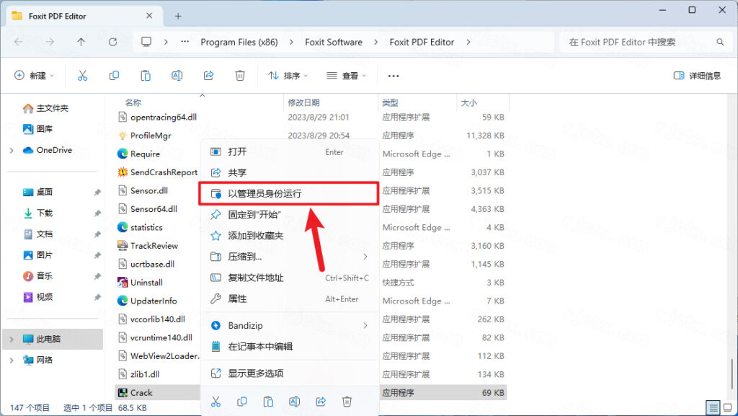
Task: Expand the OneDrive tree node
Action: click(12, 150)
